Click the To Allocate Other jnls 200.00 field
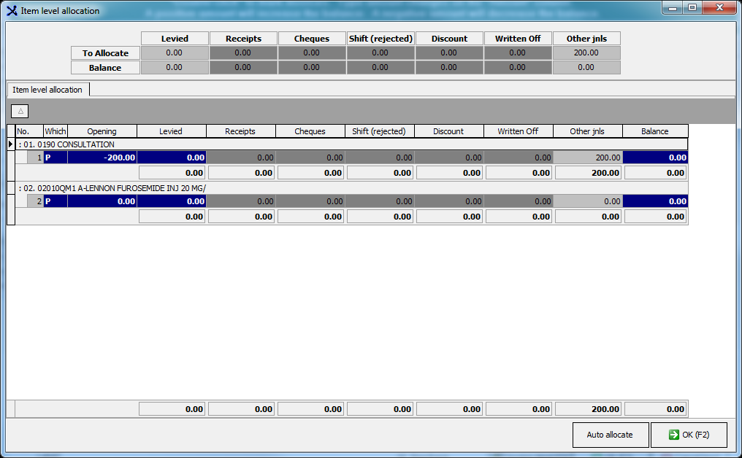Screen dimensions: 742x458 pos(586,53)
